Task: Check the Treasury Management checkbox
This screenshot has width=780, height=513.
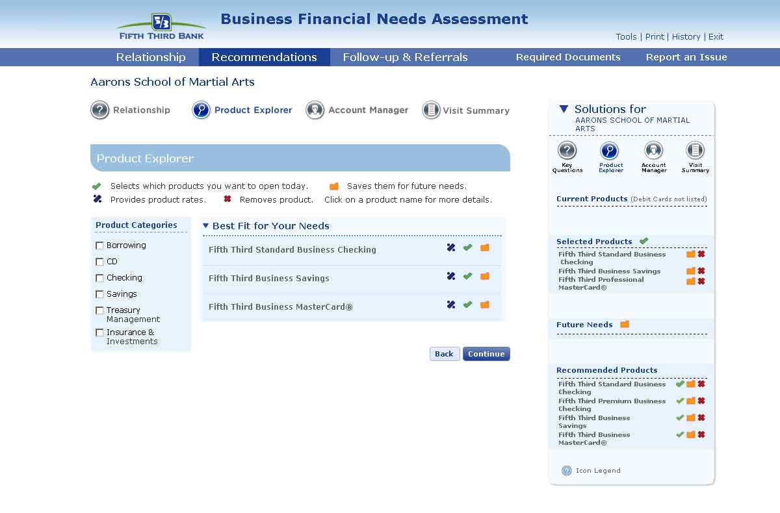Action: (99, 310)
